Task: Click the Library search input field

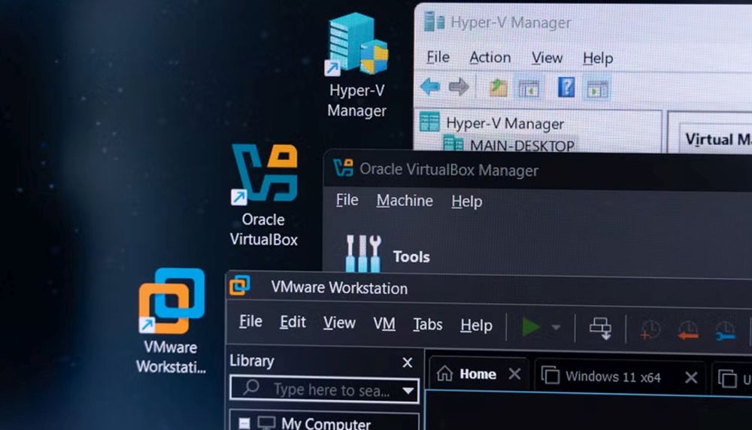Action: point(323,390)
